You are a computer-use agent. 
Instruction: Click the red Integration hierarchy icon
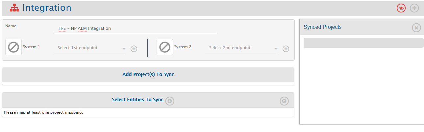pyautogui.click(x=14, y=8)
